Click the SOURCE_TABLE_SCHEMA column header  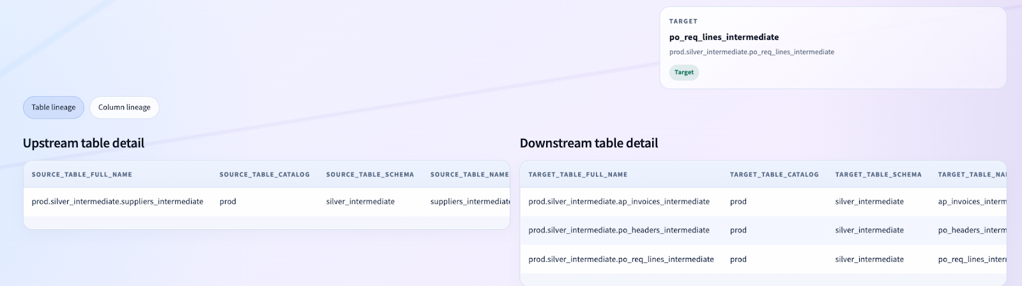(370, 175)
